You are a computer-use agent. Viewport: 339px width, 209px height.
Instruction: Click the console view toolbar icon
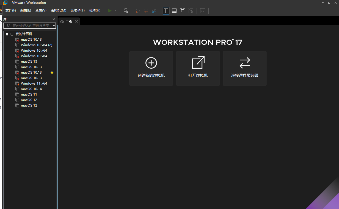click(203, 11)
